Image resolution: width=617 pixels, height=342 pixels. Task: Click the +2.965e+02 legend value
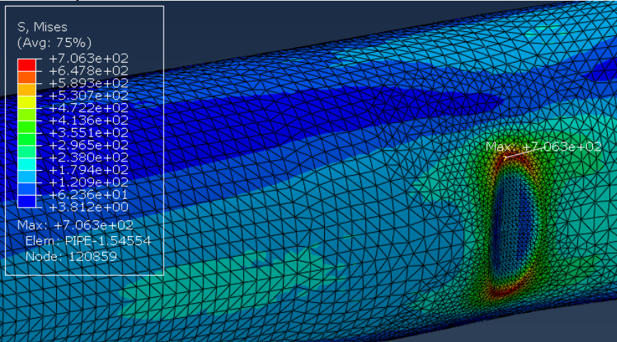(x=89, y=145)
